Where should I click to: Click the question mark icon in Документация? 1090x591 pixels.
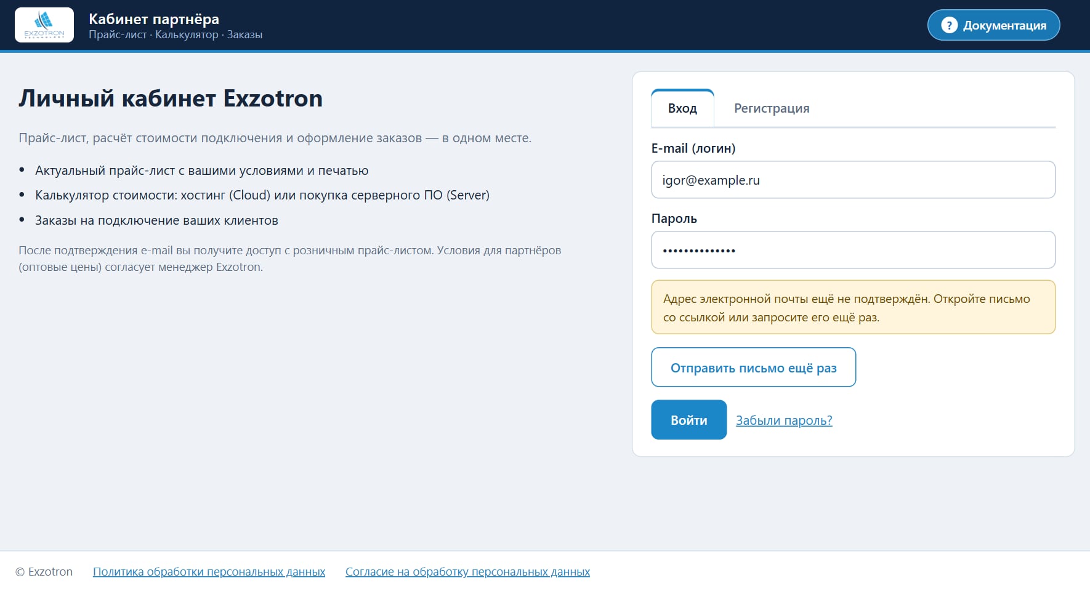coord(949,25)
